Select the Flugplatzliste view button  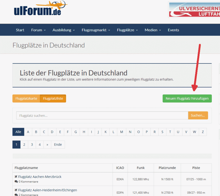53,98
